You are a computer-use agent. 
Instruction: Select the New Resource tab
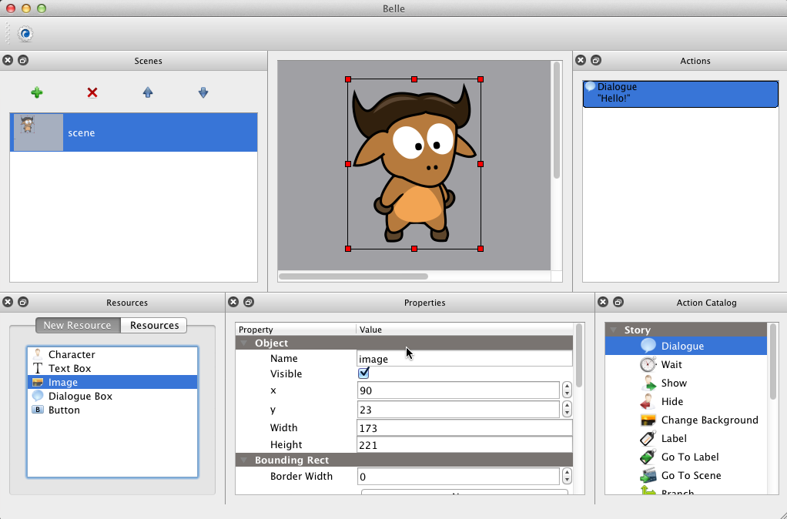click(77, 325)
